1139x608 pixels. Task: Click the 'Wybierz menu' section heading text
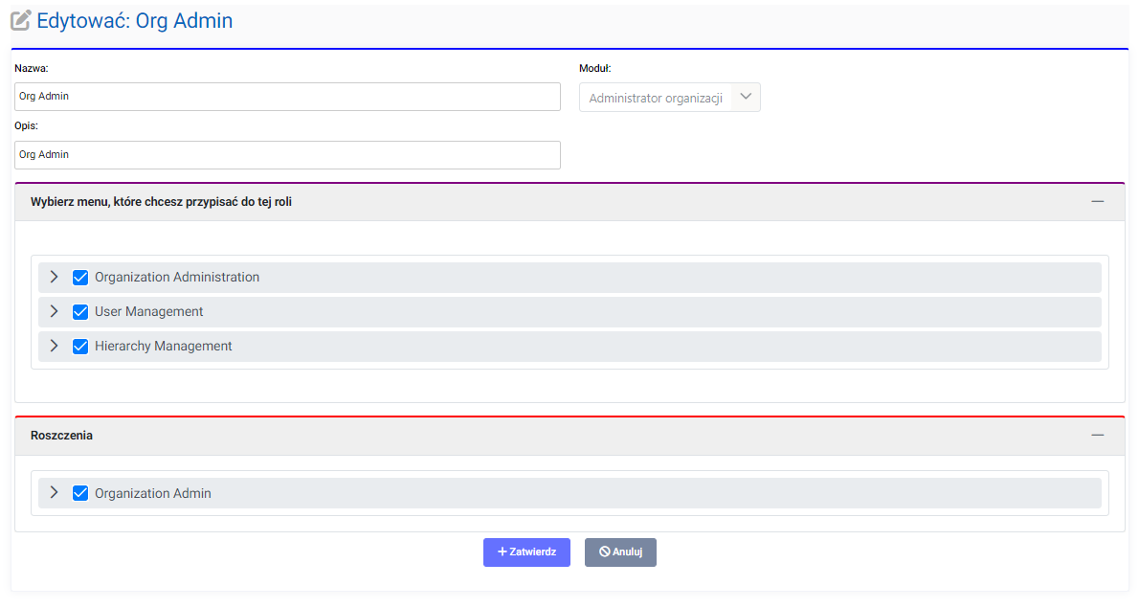pyautogui.click(x=161, y=202)
